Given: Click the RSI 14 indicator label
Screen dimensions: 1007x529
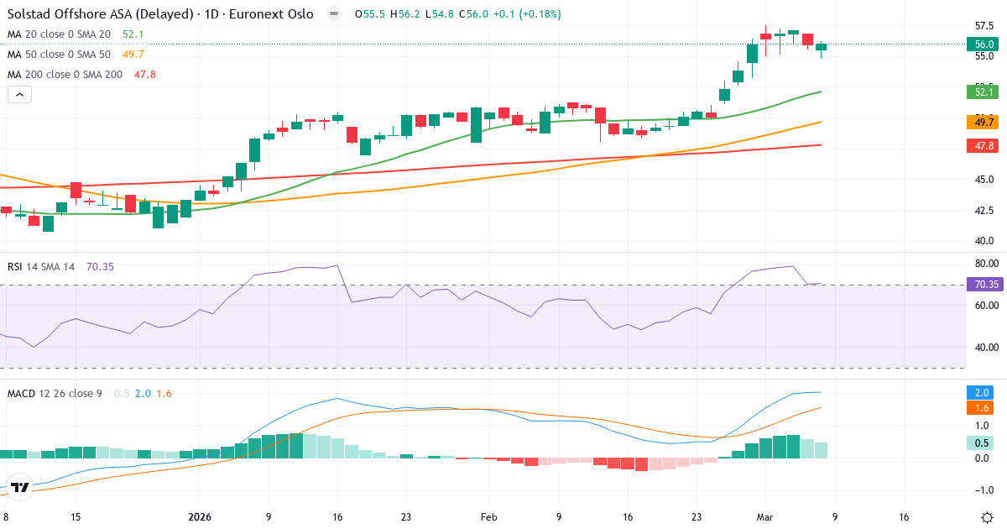Looking at the screenshot, I should [41, 267].
